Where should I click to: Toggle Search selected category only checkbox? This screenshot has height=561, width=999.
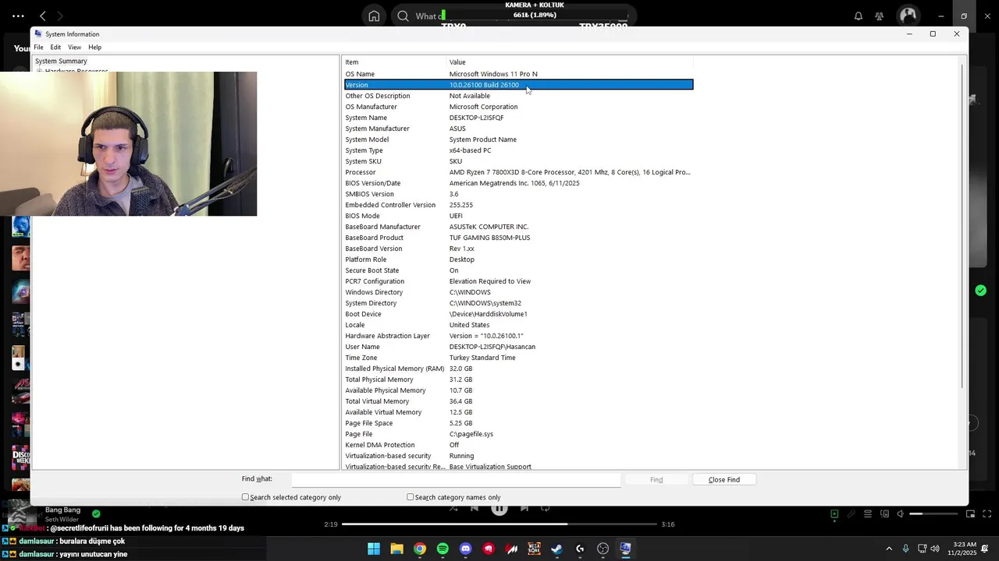tap(245, 497)
